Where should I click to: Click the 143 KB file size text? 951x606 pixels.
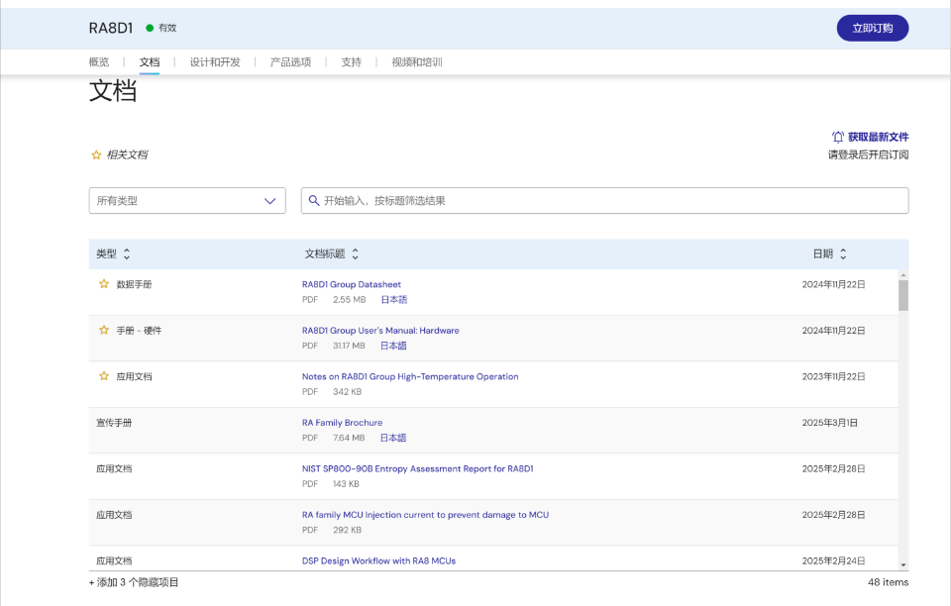(x=346, y=483)
